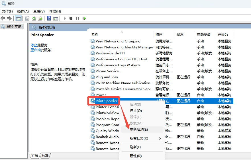251x160 pixels.
Task: Click the gear icon beside Portable Device Enumerator Service
Action: pyautogui.click(x=93, y=89)
